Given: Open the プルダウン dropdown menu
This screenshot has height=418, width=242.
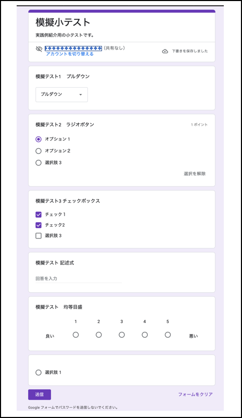Looking at the screenshot, I should [62, 94].
